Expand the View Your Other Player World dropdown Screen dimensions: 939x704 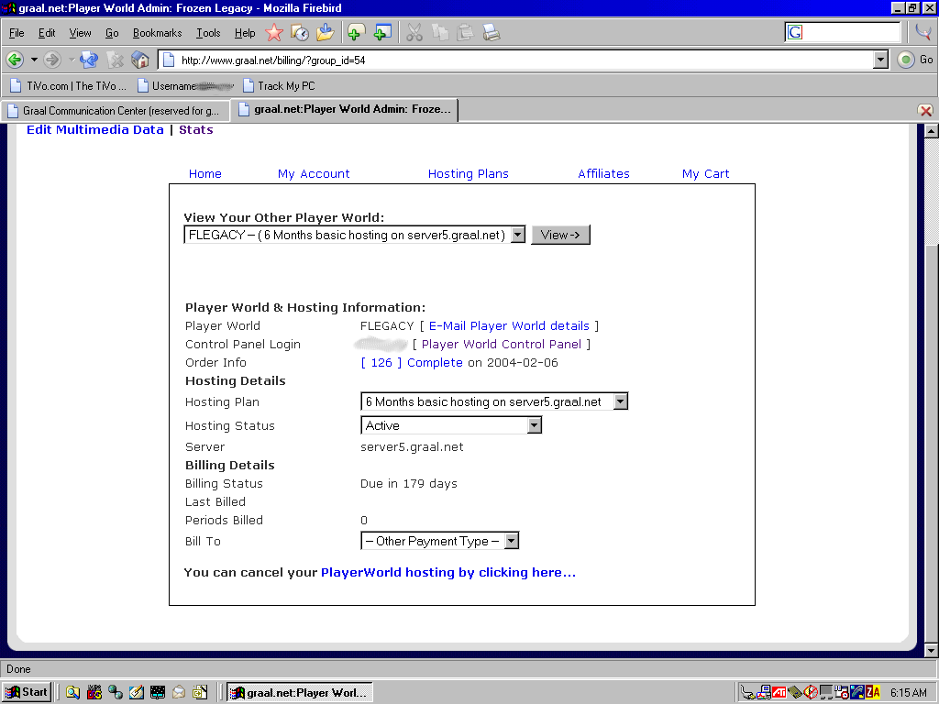coord(517,235)
